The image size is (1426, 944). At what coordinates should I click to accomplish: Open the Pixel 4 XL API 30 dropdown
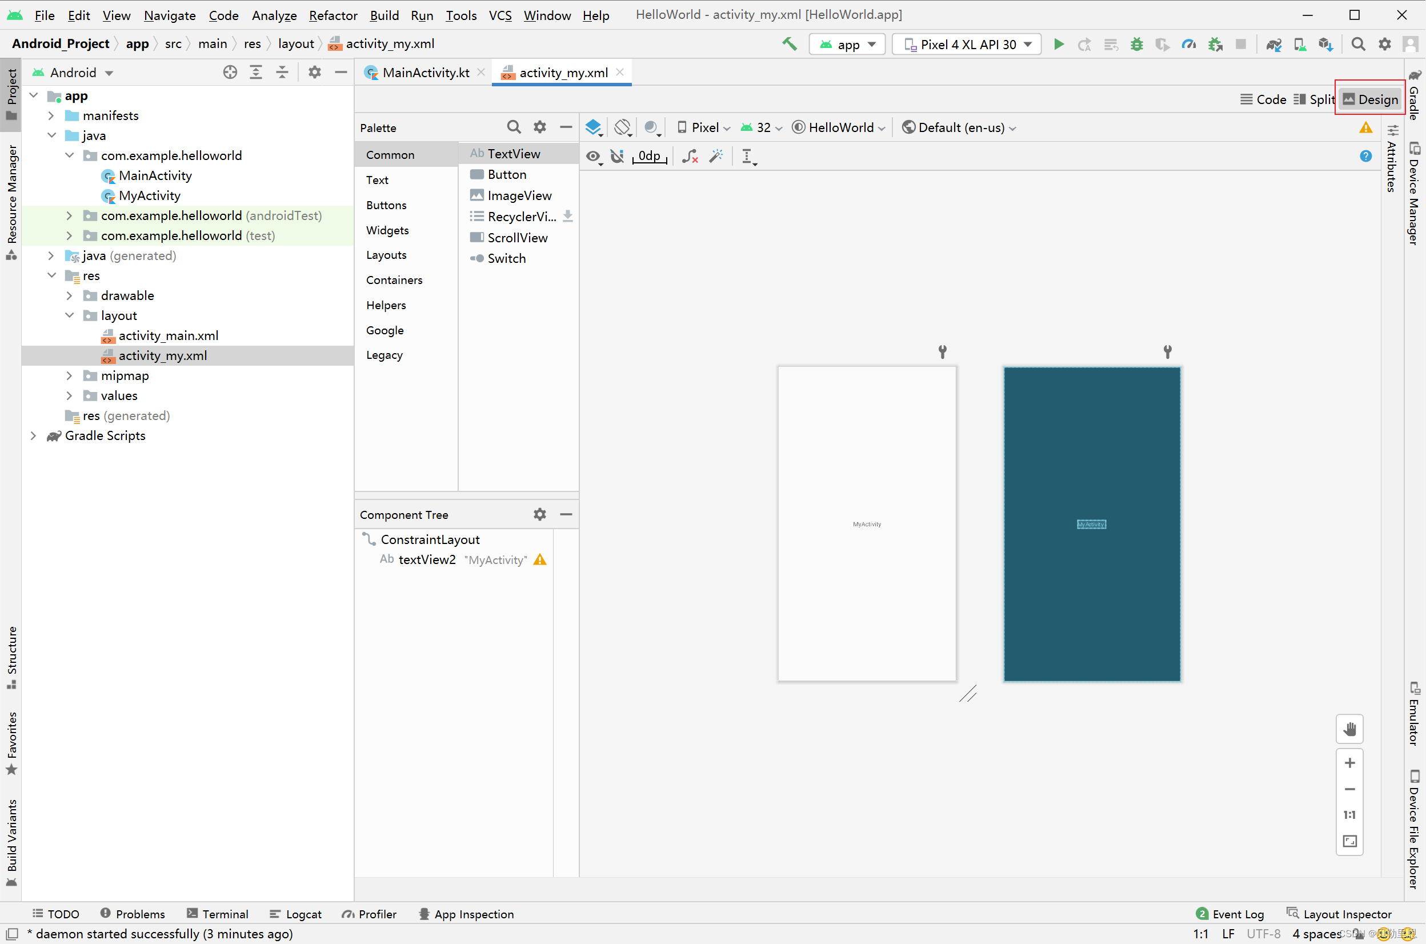[x=967, y=44]
